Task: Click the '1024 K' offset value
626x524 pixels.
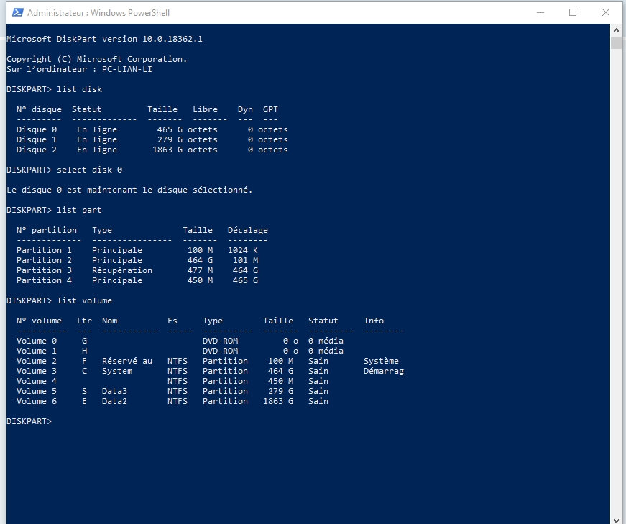Action: (x=243, y=250)
